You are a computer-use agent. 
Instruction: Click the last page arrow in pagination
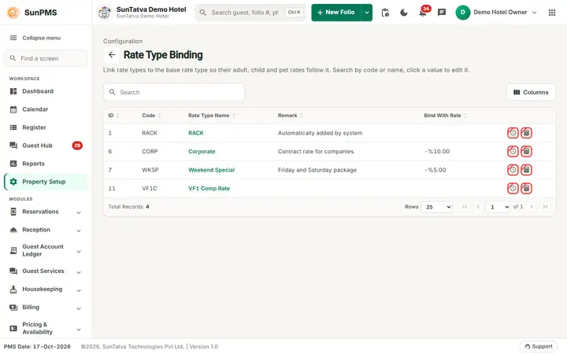[545, 207]
